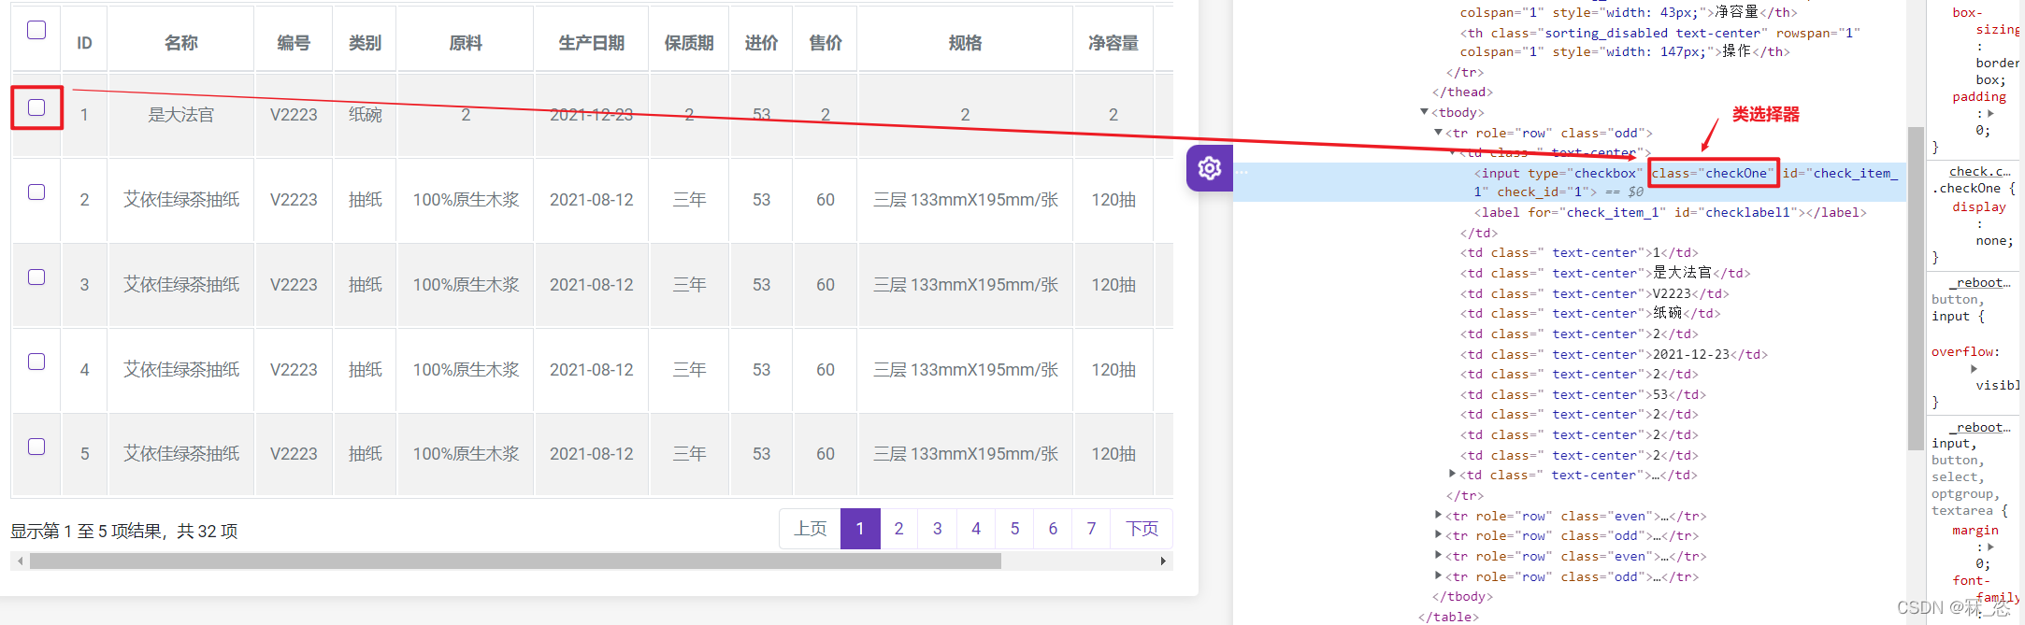Viewport: 2025px width, 625px height.
Task: Click the purple settings gear button
Action: pyautogui.click(x=1210, y=168)
